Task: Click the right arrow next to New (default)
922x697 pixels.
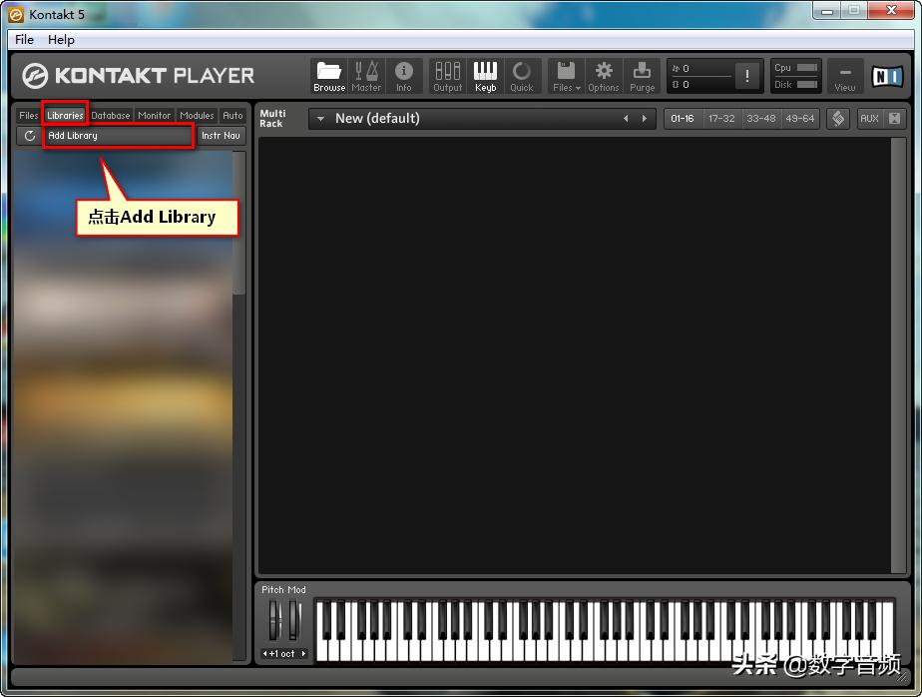Action: tap(645, 118)
